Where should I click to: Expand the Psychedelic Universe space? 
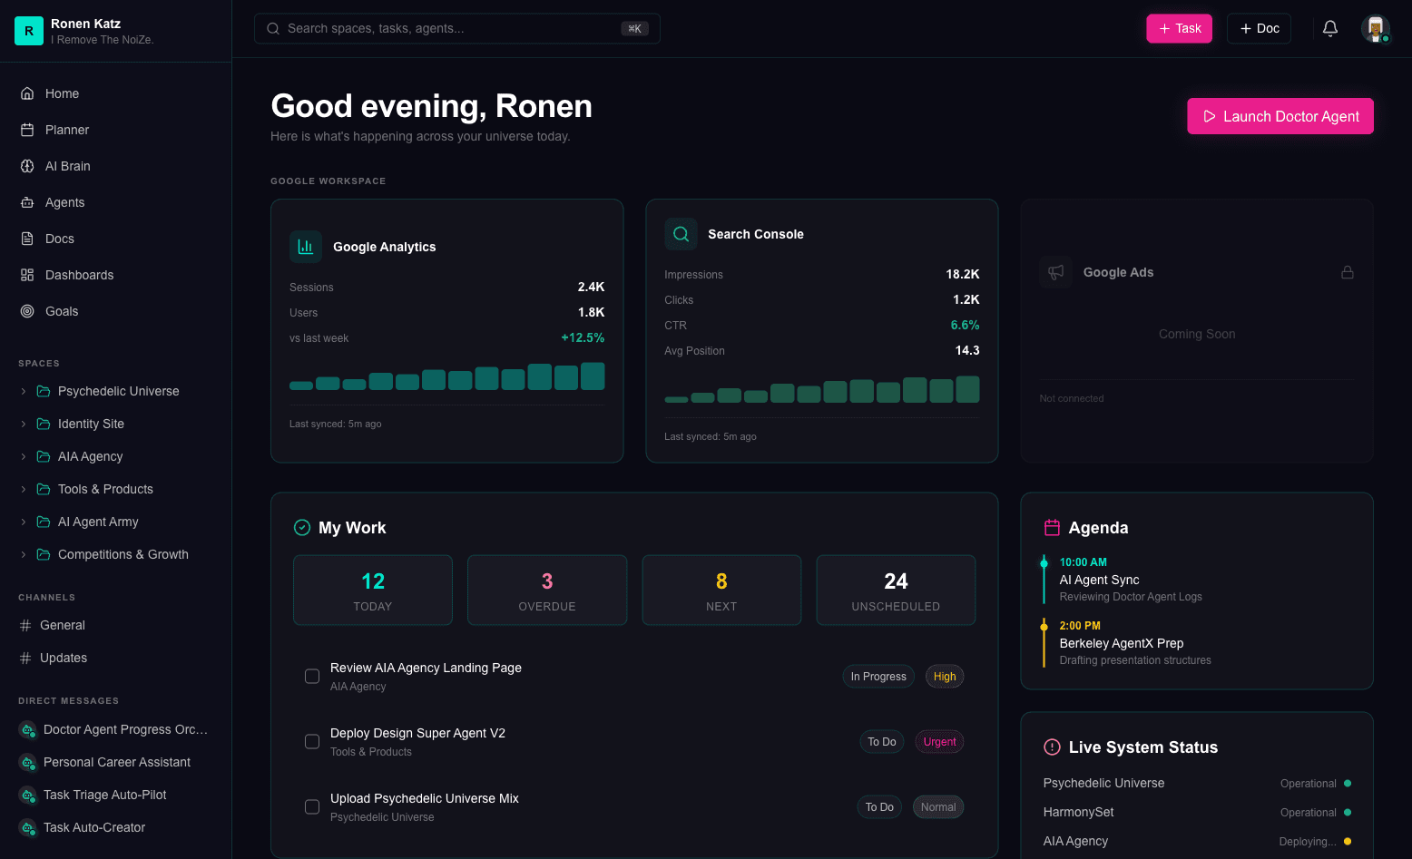click(24, 391)
